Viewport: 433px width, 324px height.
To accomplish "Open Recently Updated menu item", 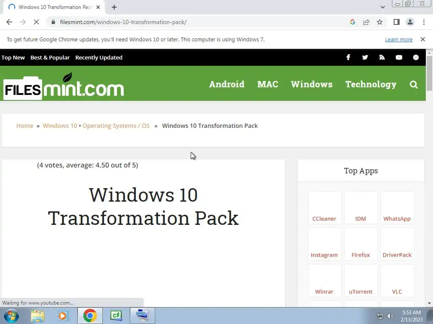I will pos(99,57).
